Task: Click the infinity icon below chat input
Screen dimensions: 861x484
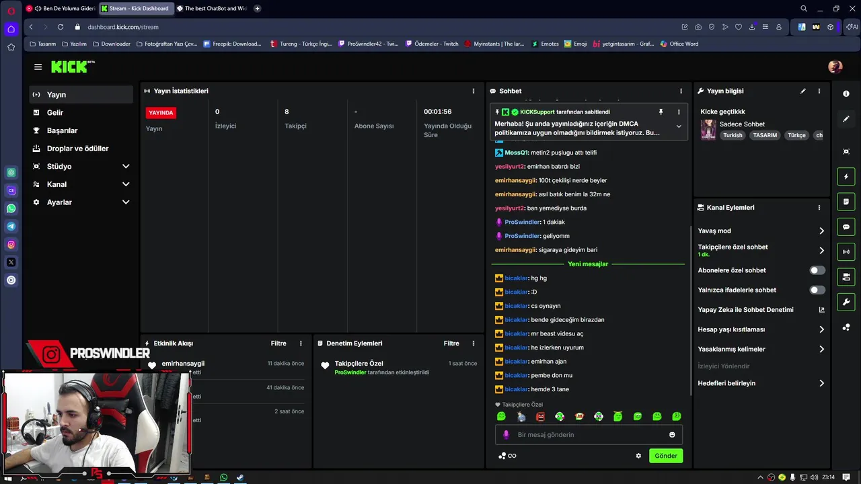Action: point(512,456)
